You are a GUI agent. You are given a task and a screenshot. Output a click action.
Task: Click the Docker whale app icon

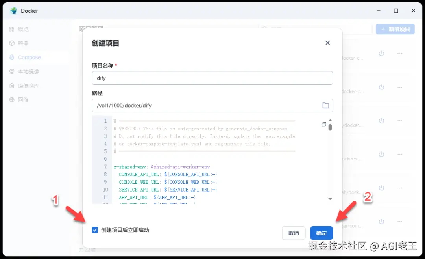point(13,11)
